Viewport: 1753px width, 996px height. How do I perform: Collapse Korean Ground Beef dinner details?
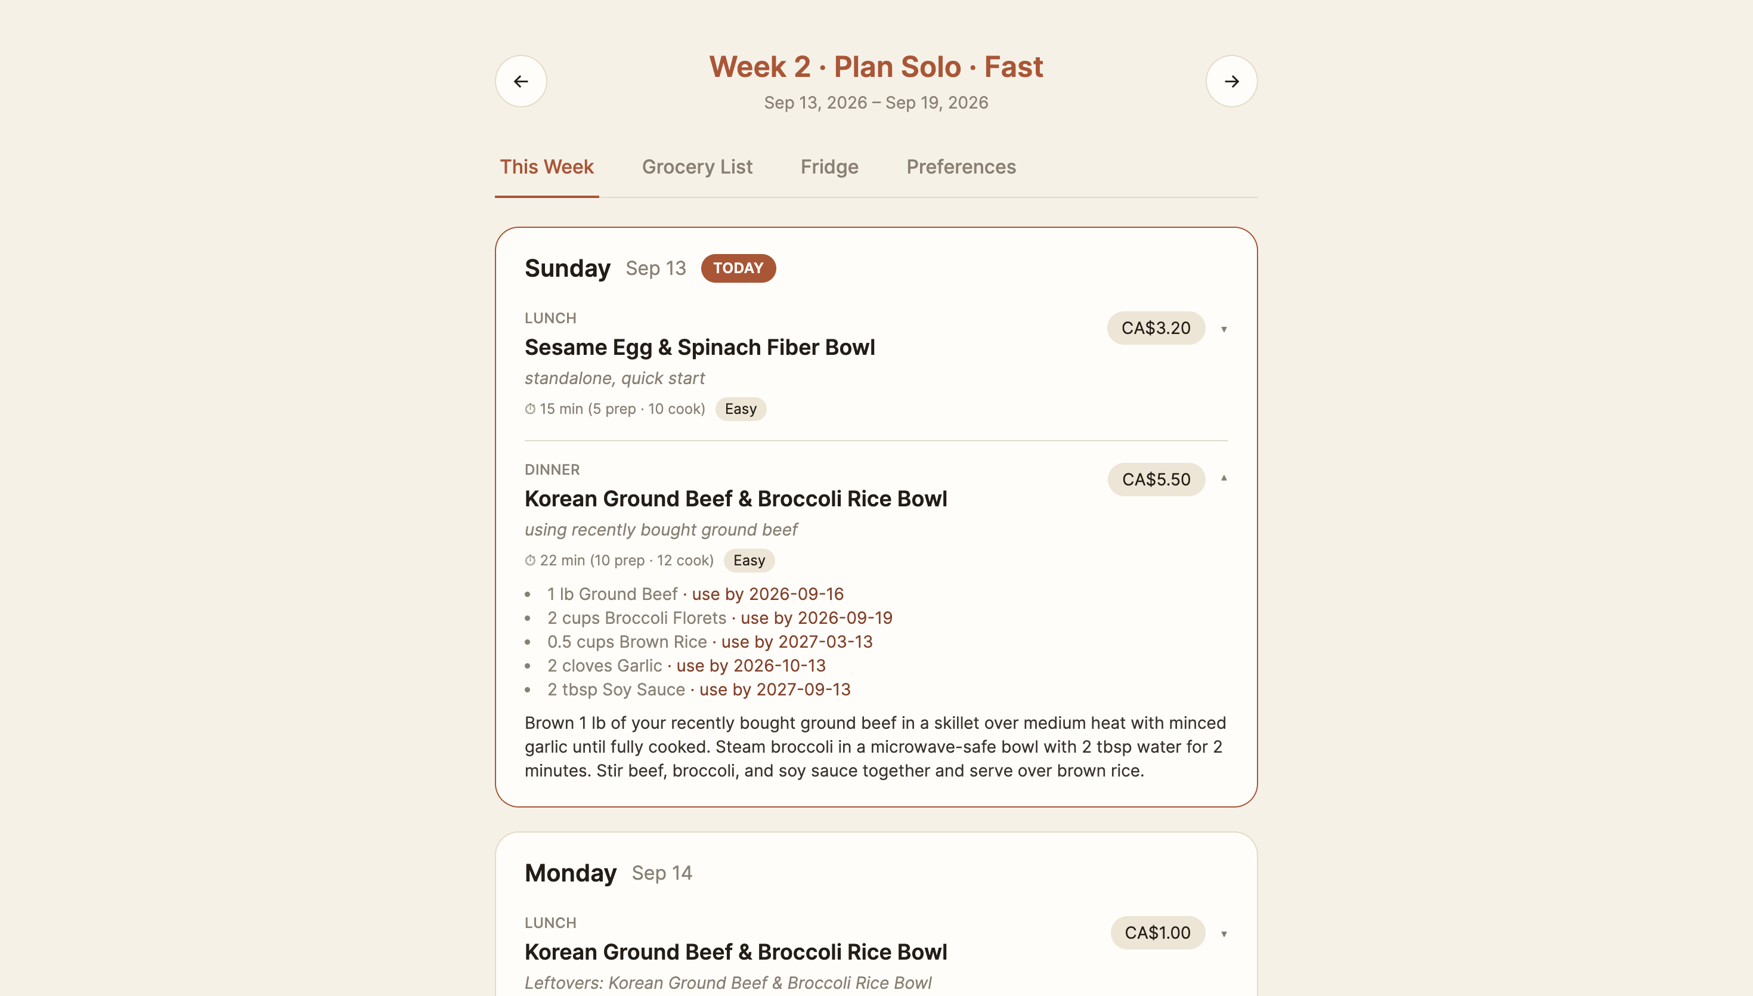[x=1224, y=478]
